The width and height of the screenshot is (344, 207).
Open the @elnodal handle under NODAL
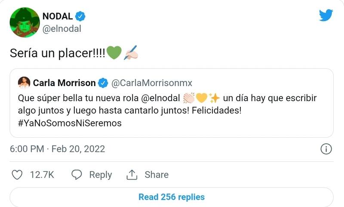point(61,29)
